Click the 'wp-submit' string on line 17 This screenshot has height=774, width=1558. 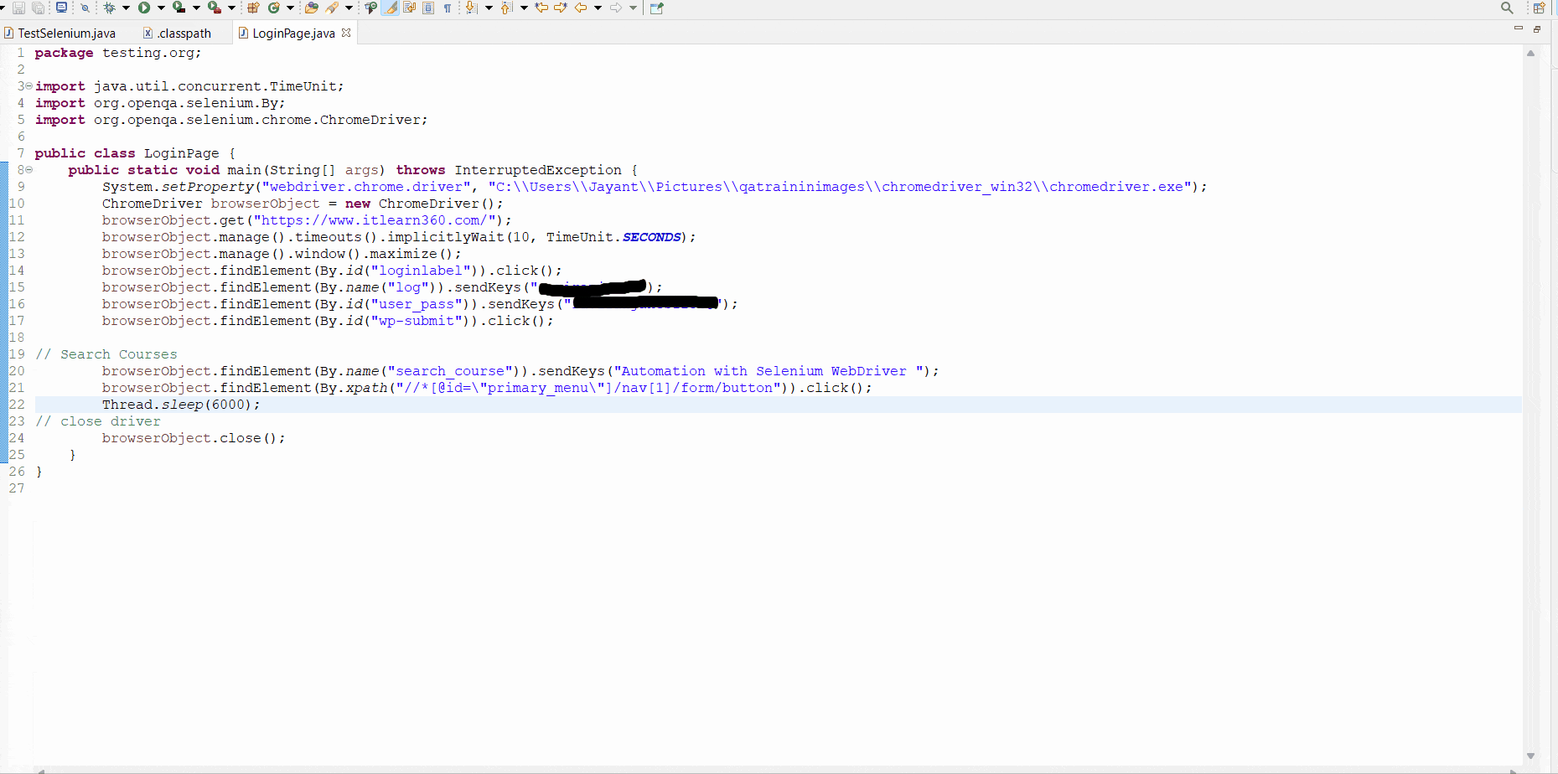416,321
